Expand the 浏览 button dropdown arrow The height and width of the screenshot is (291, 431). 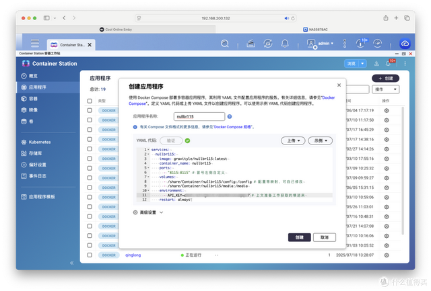[362, 64]
